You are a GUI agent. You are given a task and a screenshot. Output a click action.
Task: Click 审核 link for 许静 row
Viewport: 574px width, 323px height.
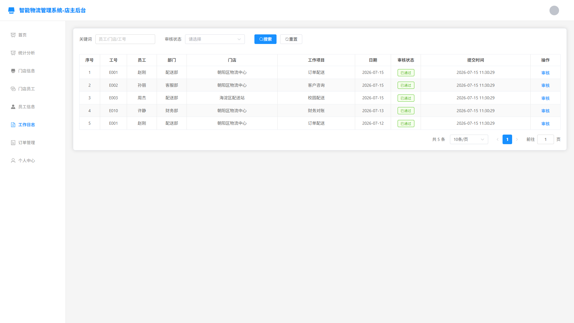pos(546,111)
